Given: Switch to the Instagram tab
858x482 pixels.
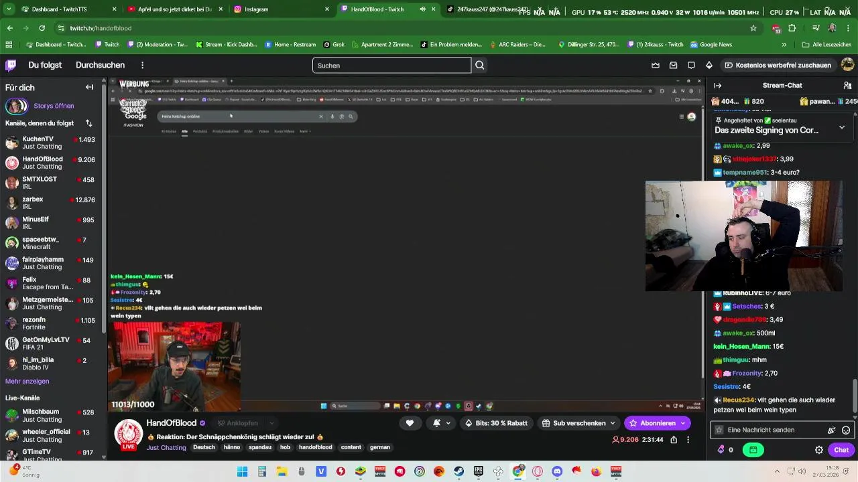Looking at the screenshot, I should tap(282, 9).
